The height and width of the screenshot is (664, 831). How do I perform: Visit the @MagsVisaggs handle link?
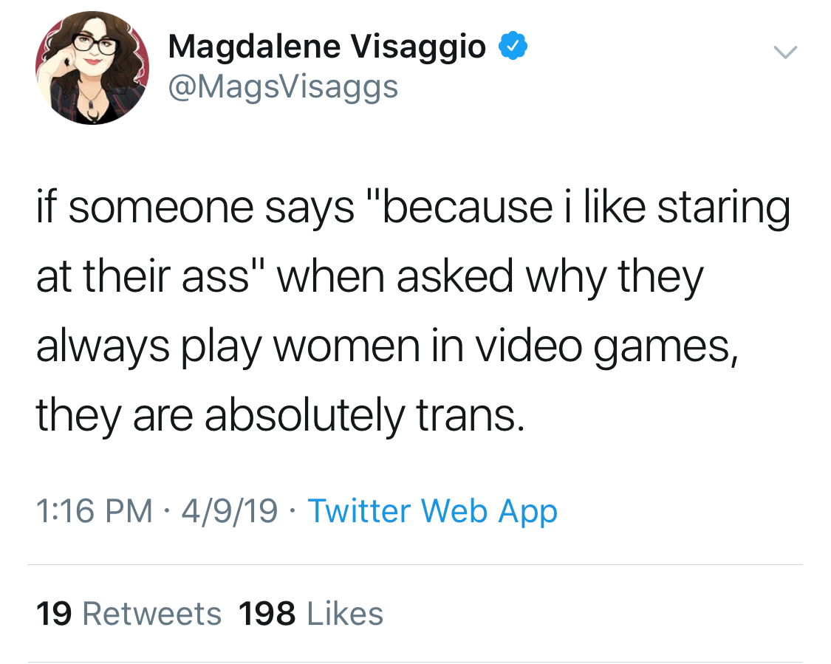point(283,87)
